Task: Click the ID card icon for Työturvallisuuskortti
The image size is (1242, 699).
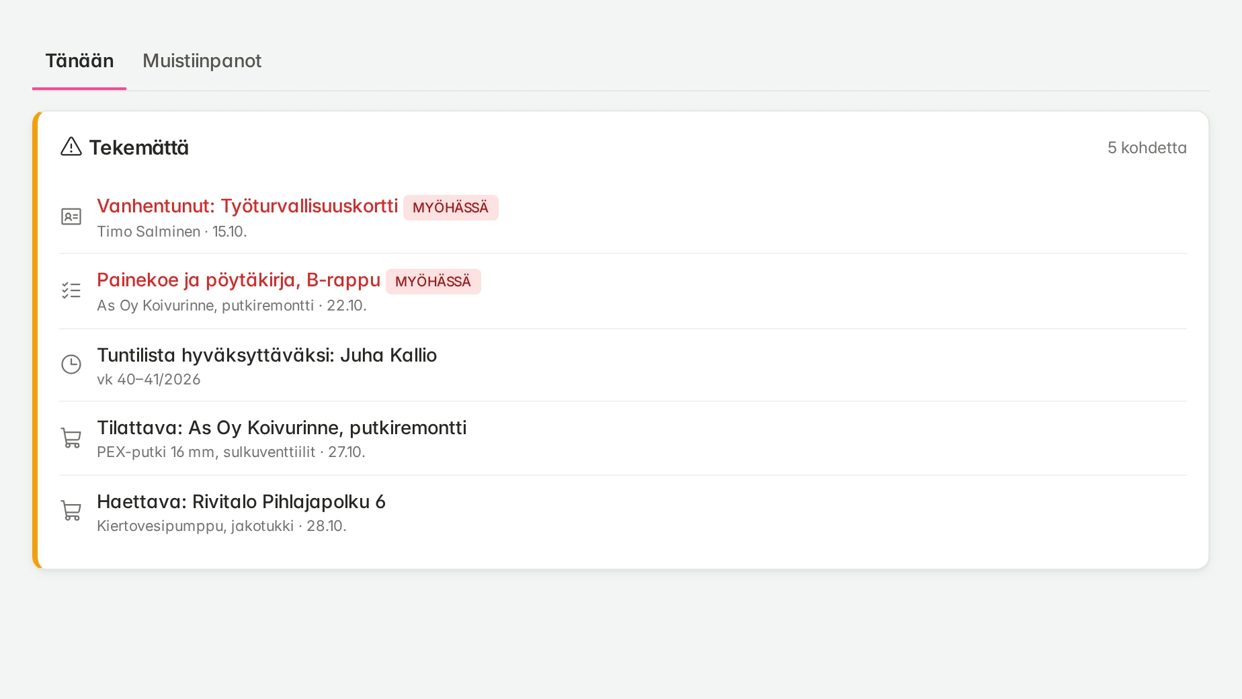Action: 71,216
